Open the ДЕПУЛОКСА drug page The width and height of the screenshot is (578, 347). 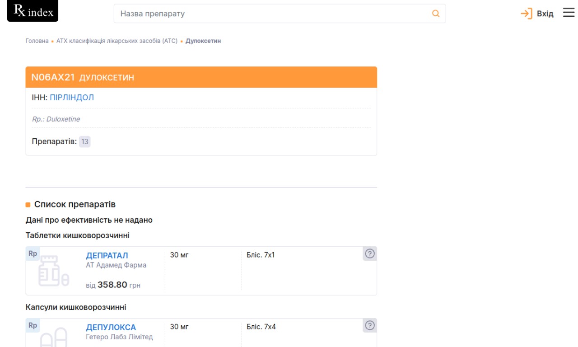(111, 328)
